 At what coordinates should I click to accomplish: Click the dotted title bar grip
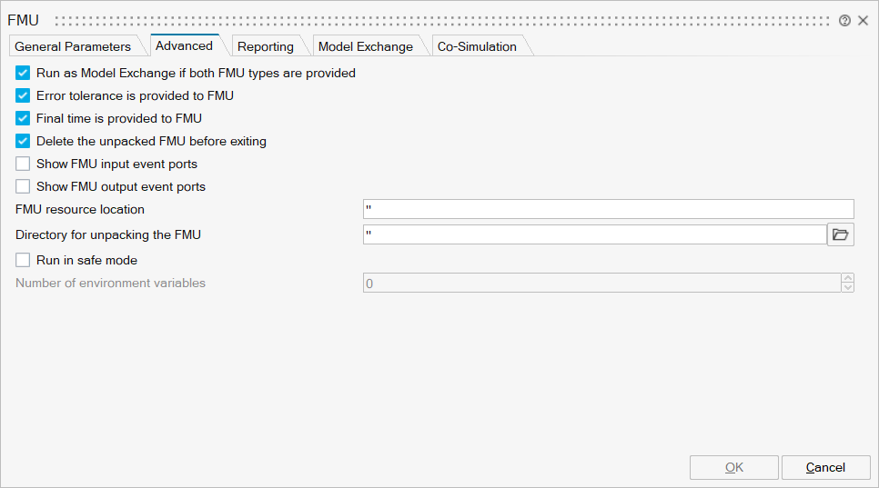(444, 20)
